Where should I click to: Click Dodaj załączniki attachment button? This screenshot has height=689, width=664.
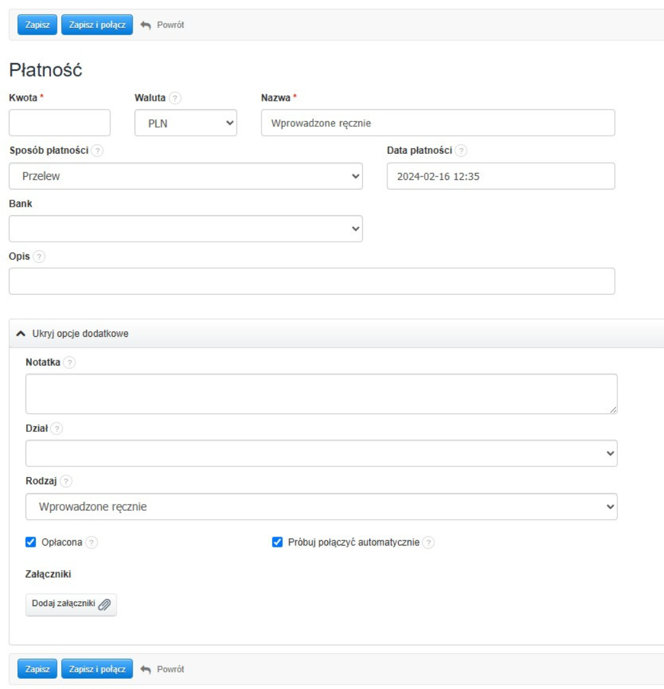click(x=71, y=604)
